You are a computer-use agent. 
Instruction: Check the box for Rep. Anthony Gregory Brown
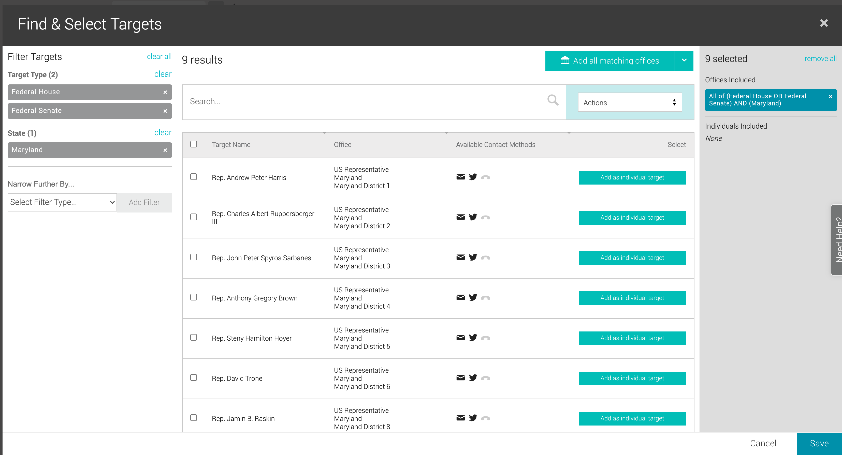[194, 297]
